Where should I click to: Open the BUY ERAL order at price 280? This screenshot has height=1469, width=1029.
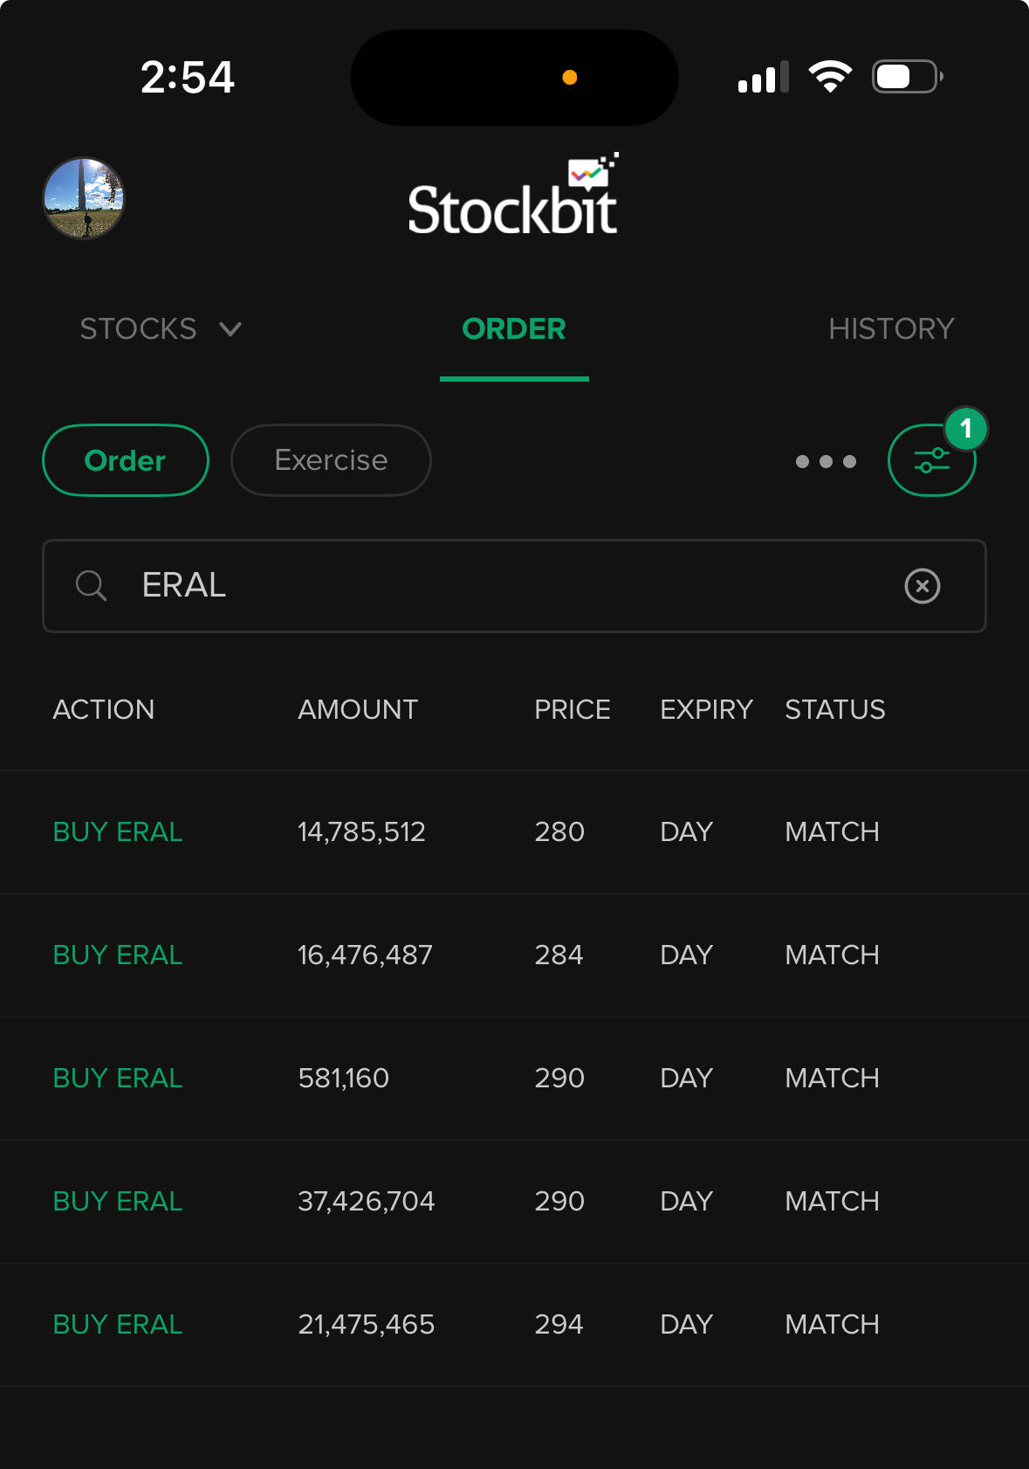click(514, 832)
